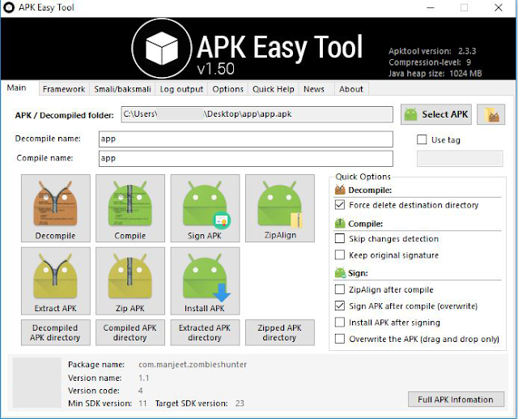518x419 pixels.
Task: Close the APK Easy Tool window
Action: pos(499,7)
